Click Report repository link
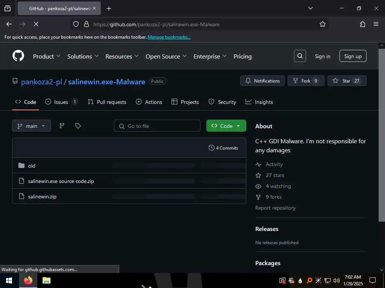 (275, 208)
